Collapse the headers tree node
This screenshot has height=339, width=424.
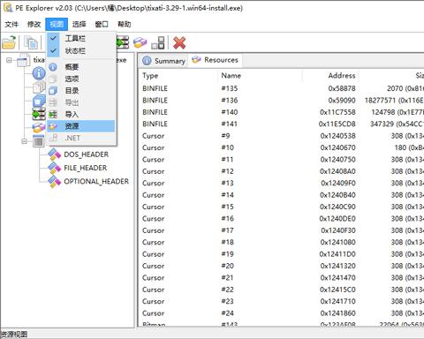(24, 141)
